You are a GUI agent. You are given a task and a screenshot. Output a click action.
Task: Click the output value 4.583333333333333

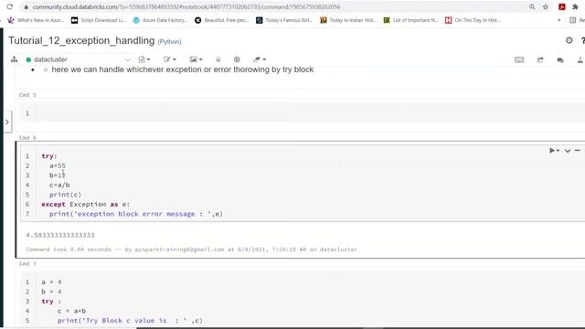[x=60, y=236]
